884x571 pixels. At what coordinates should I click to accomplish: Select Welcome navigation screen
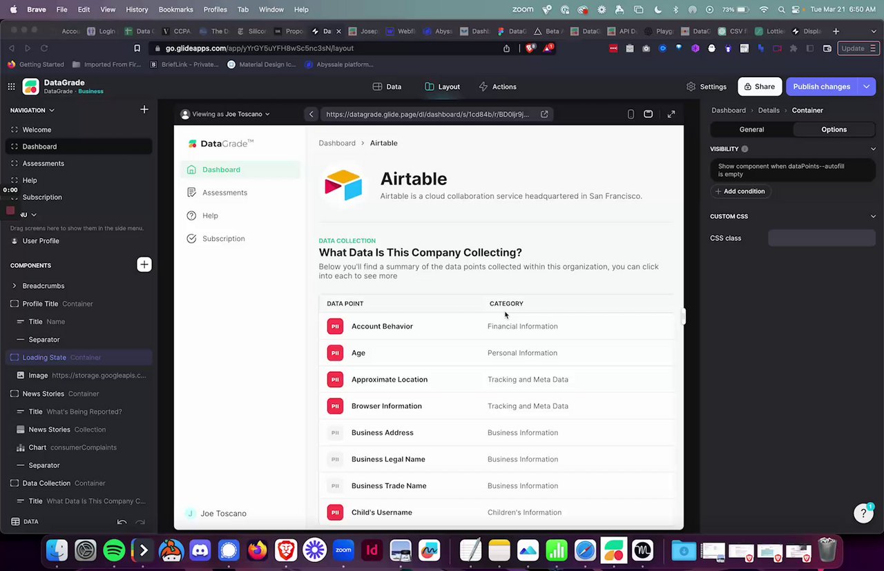pyautogui.click(x=79, y=130)
